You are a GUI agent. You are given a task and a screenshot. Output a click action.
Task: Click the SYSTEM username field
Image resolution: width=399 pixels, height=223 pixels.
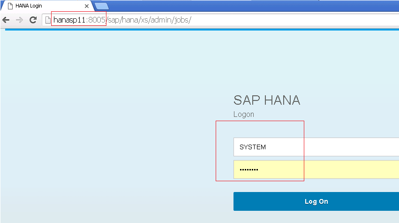pos(316,147)
